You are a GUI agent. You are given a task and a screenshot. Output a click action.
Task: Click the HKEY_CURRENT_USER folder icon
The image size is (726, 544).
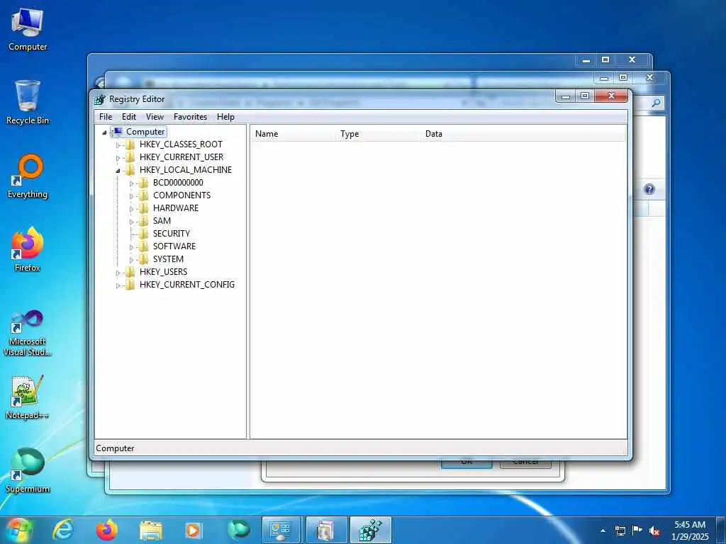click(x=130, y=157)
